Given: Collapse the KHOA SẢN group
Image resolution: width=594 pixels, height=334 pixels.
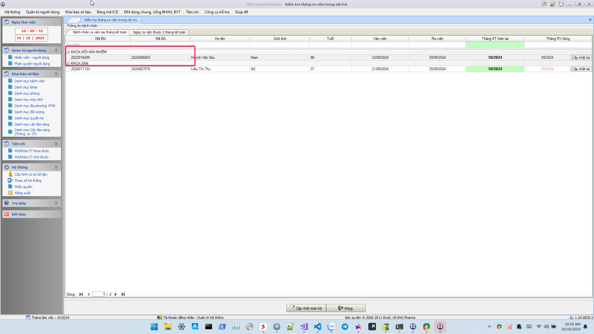Looking at the screenshot, I should click(68, 63).
